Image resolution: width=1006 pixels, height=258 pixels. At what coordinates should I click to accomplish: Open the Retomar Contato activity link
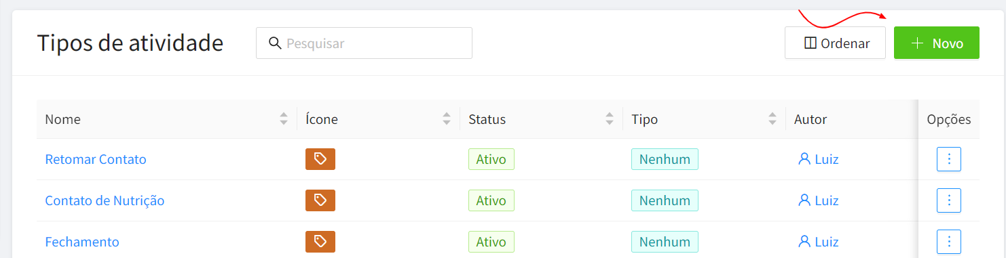coord(96,160)
